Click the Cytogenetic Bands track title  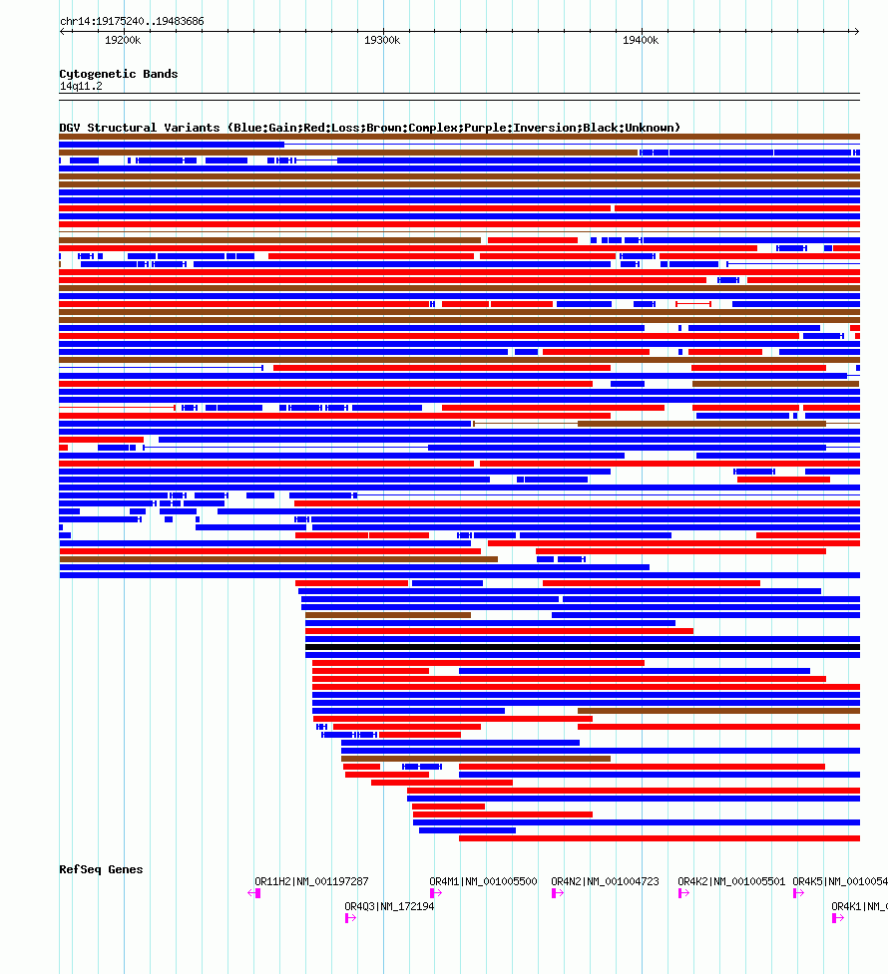(x=118, y=74)
